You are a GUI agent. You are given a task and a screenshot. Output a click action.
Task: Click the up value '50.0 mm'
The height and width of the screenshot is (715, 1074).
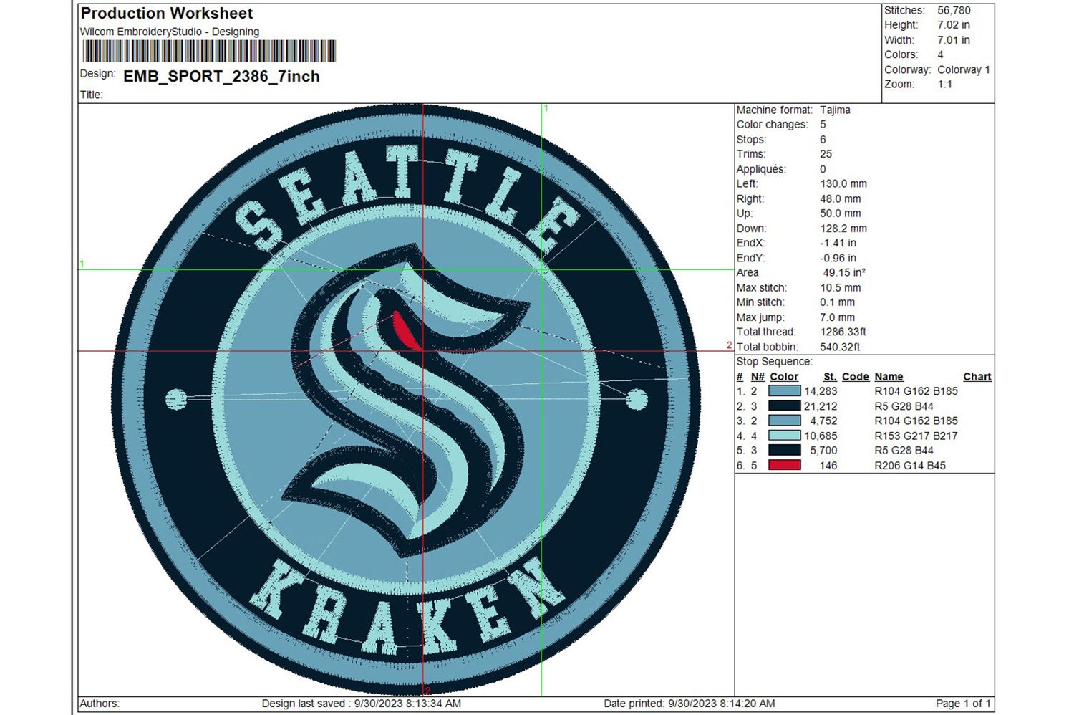click(841, 213)
